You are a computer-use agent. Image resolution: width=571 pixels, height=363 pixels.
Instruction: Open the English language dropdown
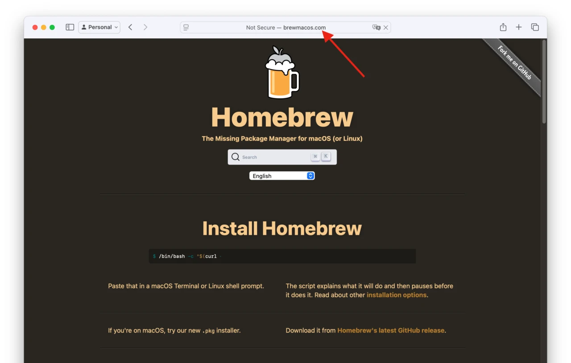click(282, 176)
